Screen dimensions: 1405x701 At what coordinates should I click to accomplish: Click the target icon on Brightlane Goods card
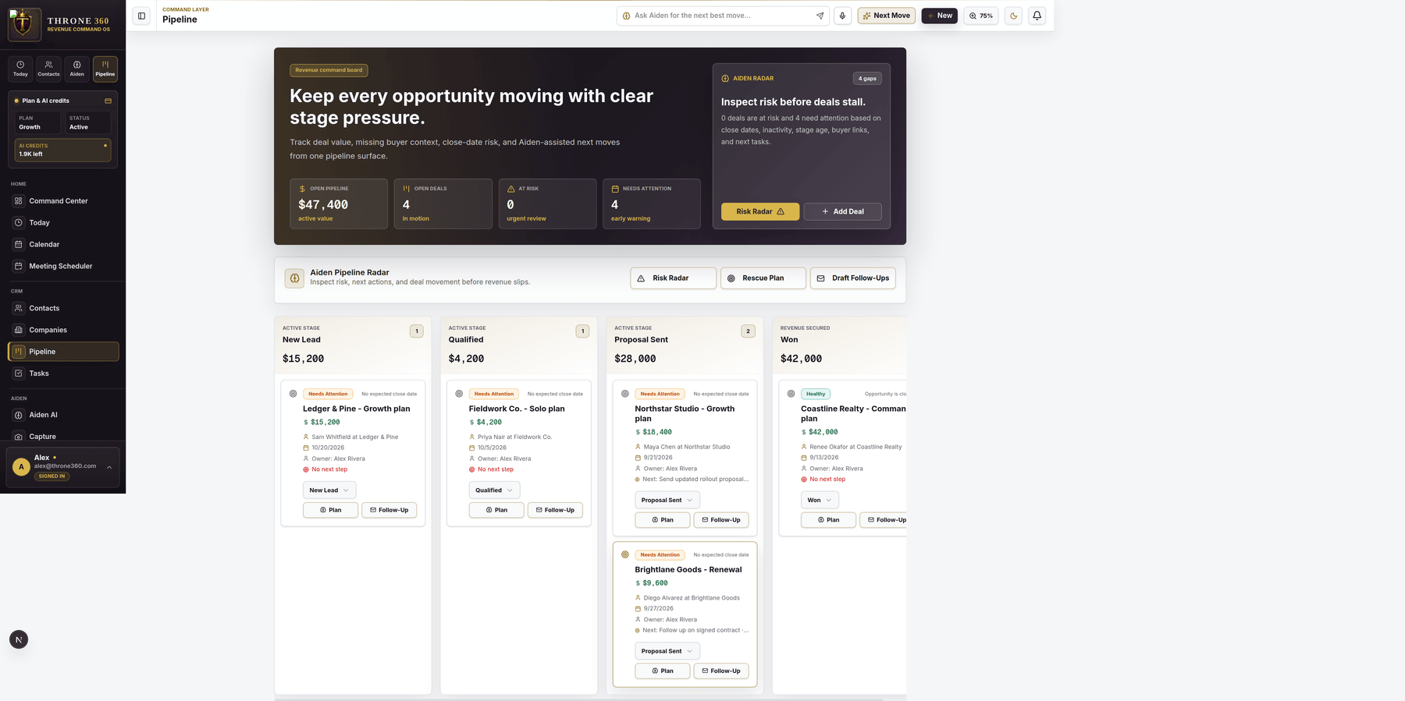625,555
